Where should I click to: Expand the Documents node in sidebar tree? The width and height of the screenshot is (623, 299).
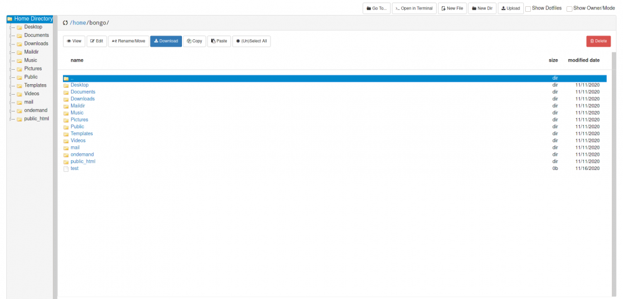[x=36, y=36]
